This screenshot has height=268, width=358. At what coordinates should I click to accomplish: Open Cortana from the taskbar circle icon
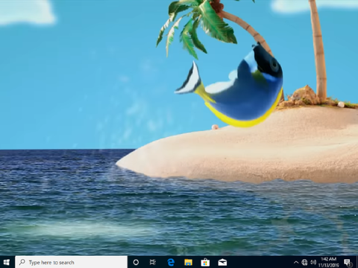pyautogui.click(x=136, y=262)
